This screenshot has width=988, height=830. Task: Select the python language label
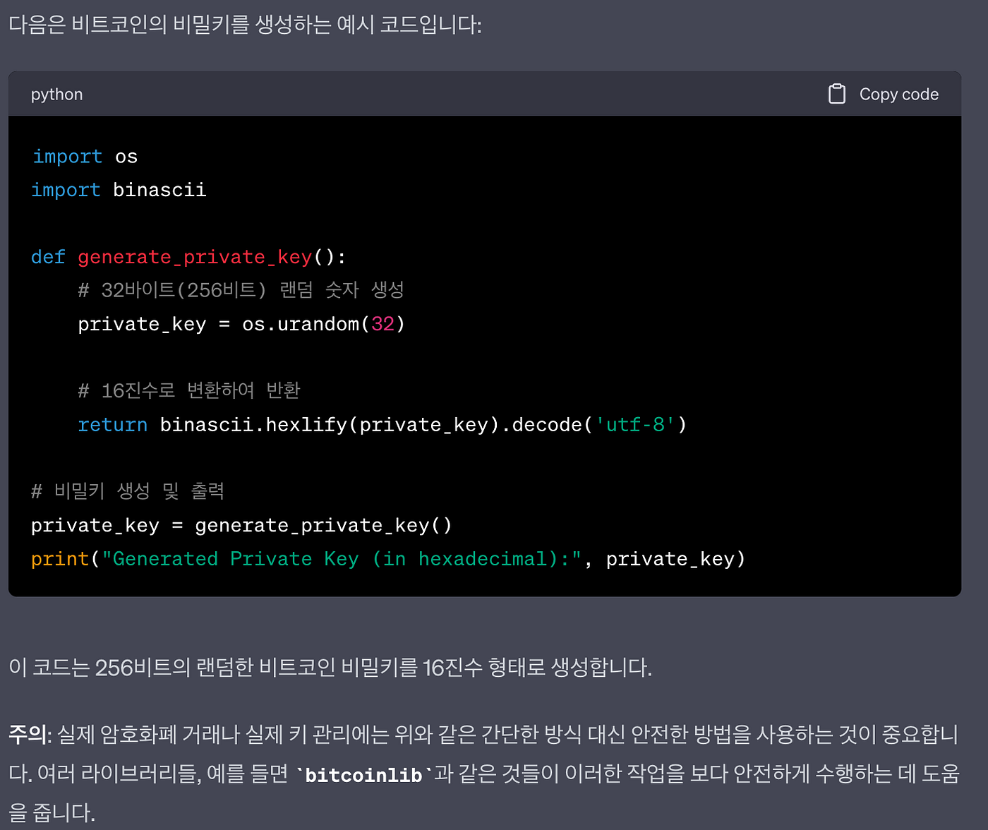[56, 94]
